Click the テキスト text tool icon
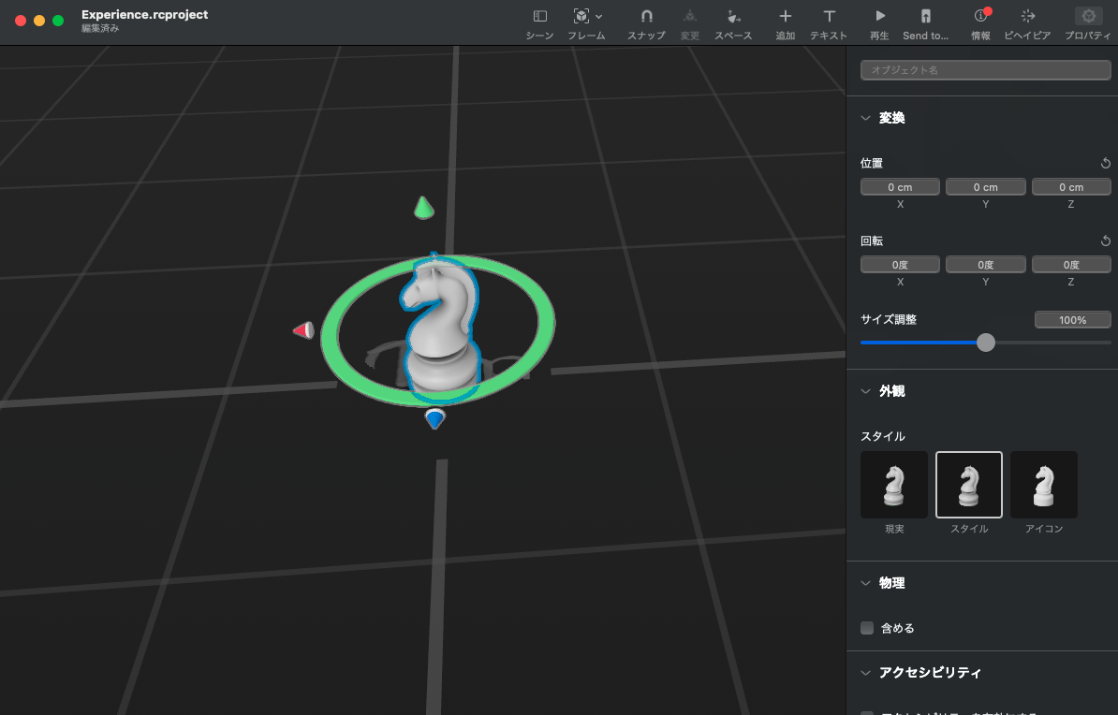The image size is (1118, 715). point(829,16)
